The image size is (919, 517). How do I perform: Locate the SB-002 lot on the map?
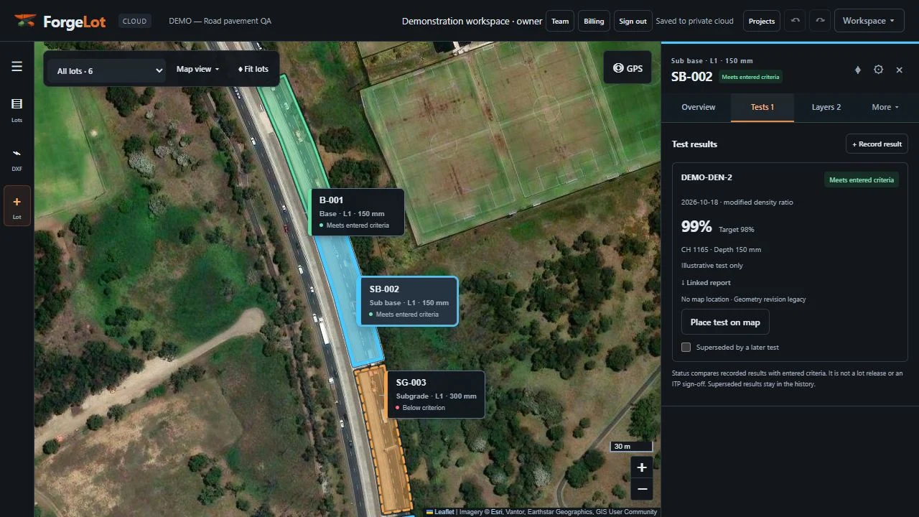point(857,70)
